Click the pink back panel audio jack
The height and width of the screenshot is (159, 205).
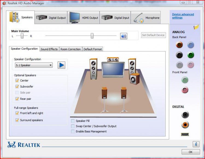pyautogui.click(x=191, y=65)
